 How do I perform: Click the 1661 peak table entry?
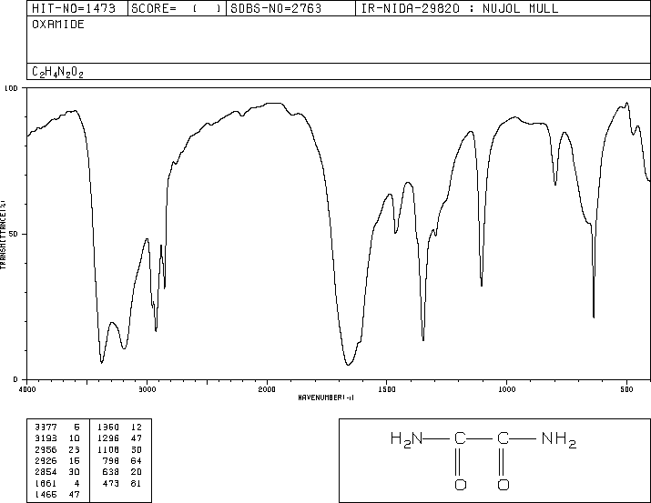pos(57,484)
